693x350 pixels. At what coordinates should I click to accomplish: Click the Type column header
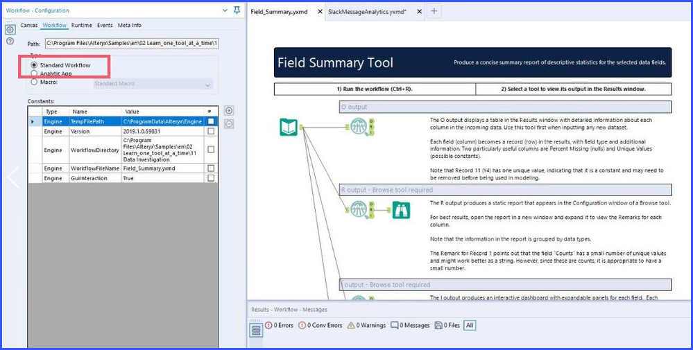point(55,112)
